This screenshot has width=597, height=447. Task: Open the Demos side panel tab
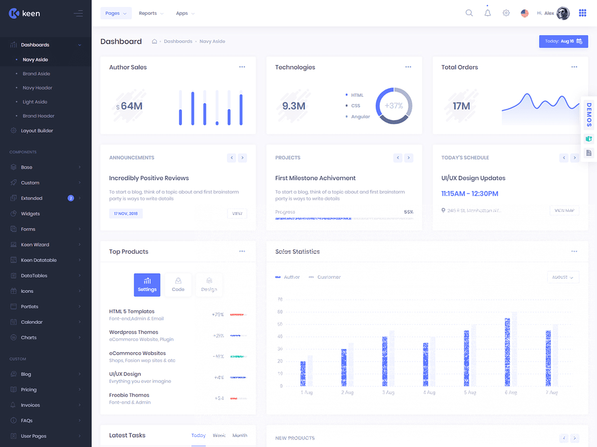coord(589,115)
